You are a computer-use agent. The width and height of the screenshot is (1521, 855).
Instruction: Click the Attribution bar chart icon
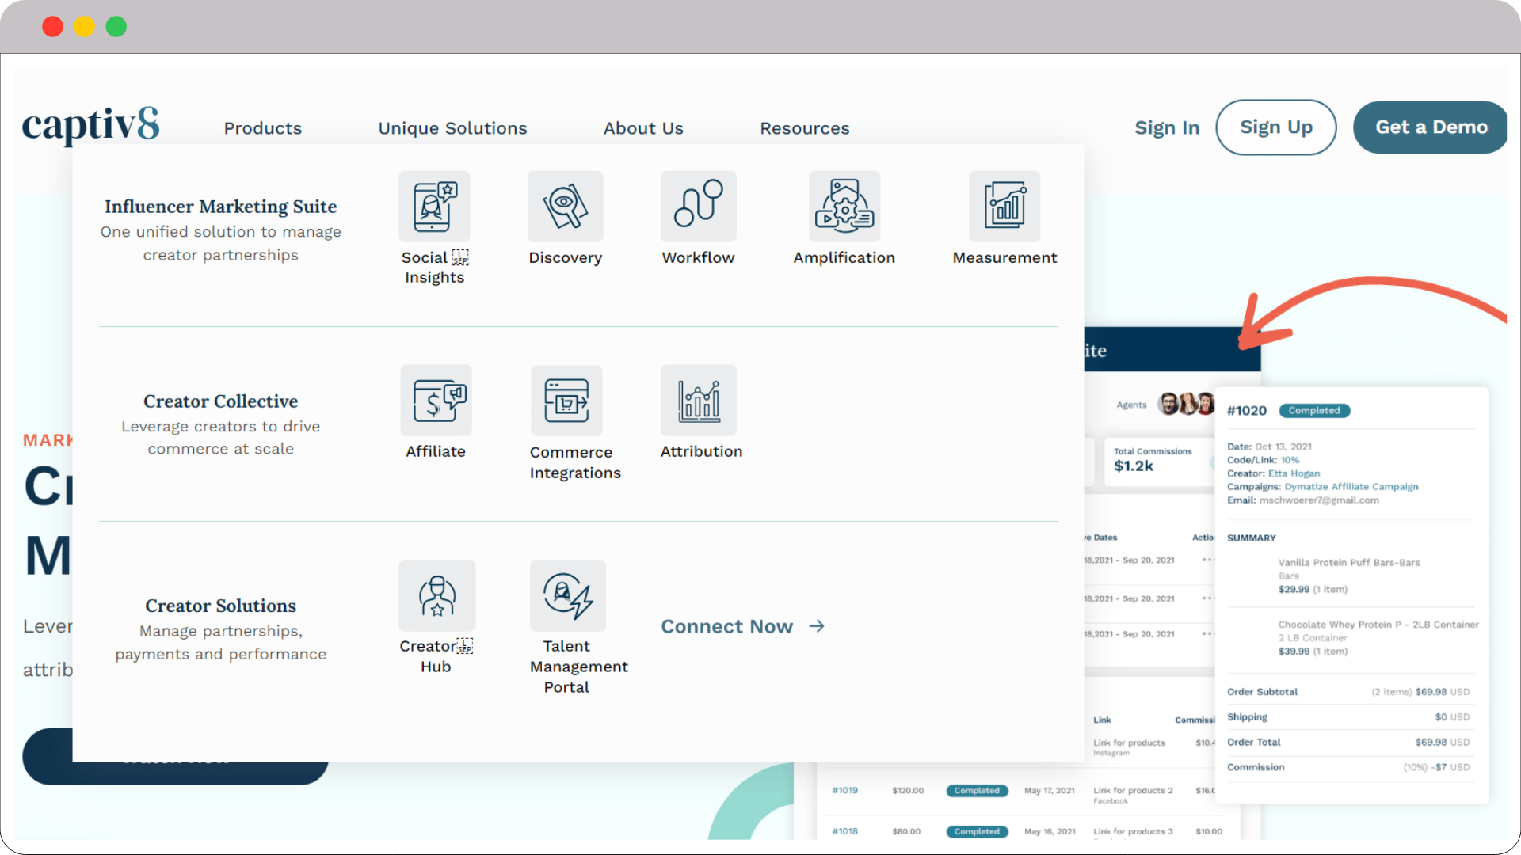(698, 400)
